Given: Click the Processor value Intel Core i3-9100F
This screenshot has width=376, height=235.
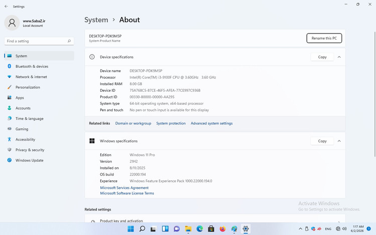Looking at the screenshot, I should tap(172, 77).
